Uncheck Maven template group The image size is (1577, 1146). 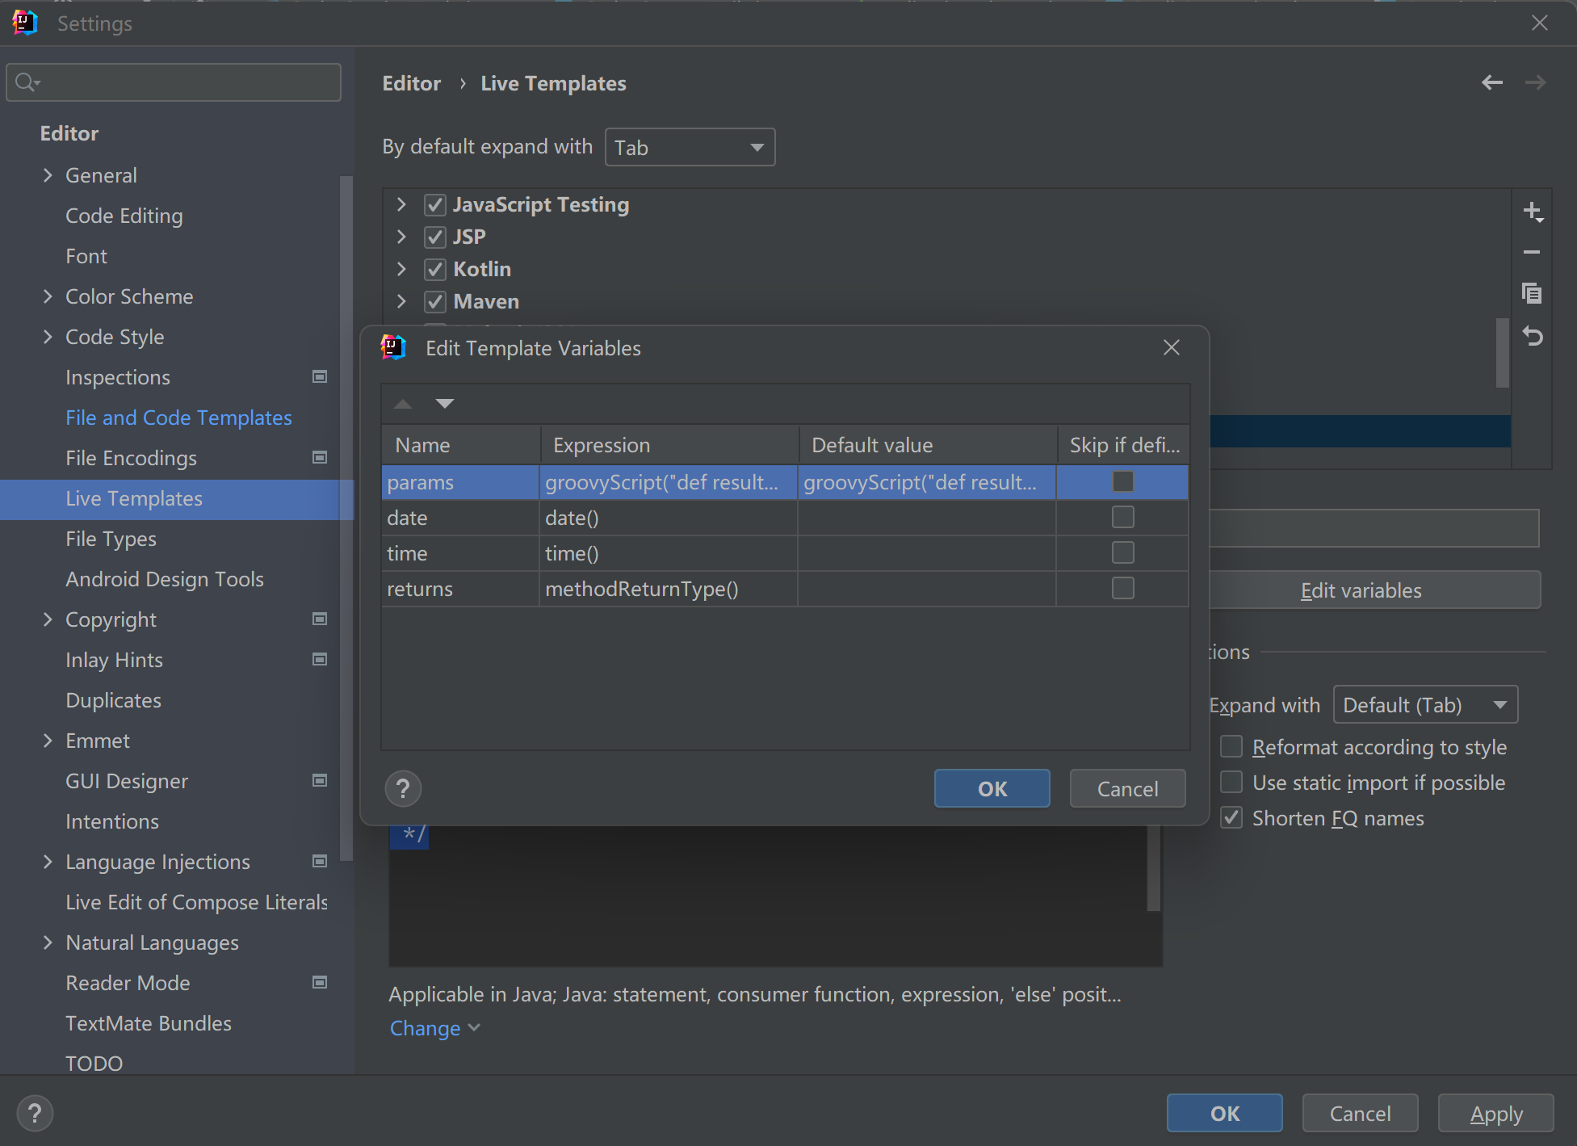tap(435, 302)
